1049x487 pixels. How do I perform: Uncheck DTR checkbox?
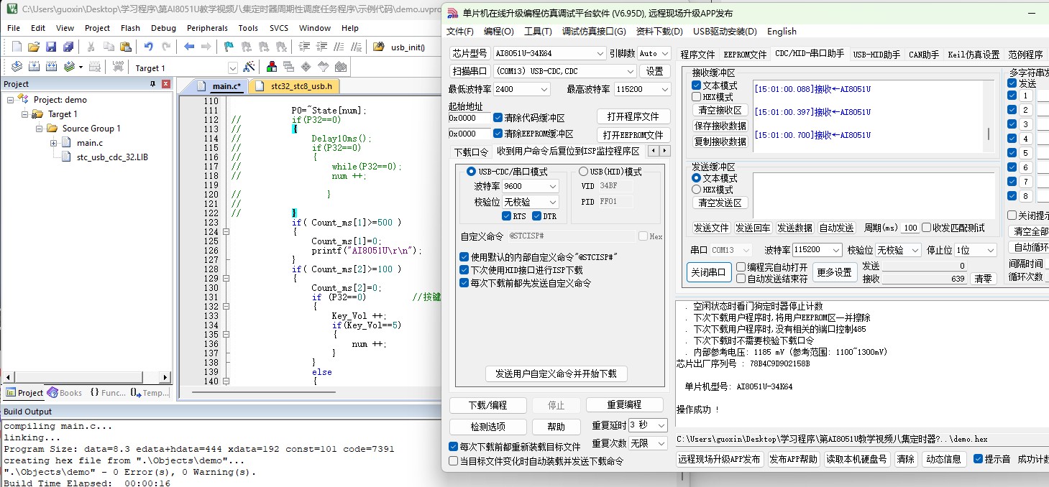coord(536,216)
